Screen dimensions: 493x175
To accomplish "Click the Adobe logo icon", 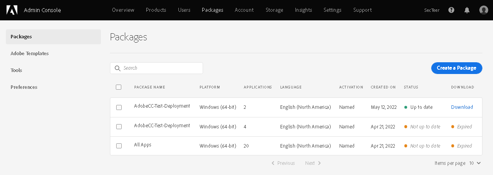I will tap(12, 10).
